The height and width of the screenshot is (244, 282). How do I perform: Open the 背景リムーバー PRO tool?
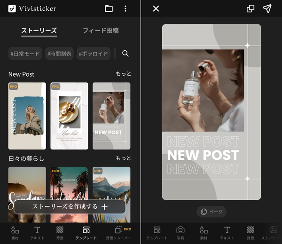pyautogui.click(x=119, y=233)
